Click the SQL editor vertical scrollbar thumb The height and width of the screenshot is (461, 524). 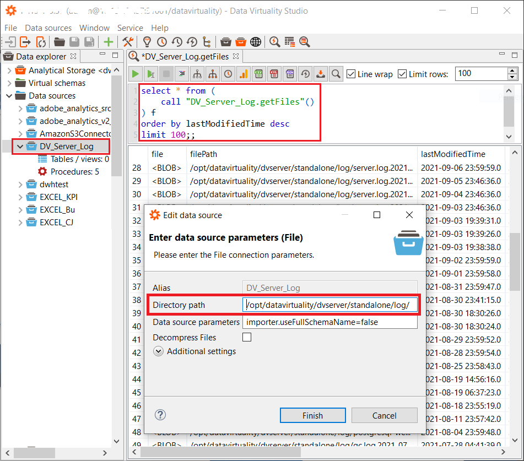(509, 112)
